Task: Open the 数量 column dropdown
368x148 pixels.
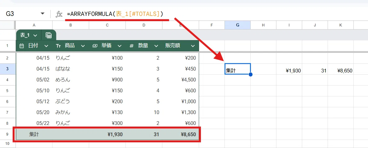Action: [x=156, y=46]
